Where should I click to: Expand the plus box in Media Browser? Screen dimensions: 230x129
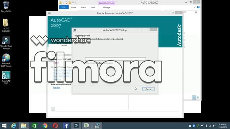click(53, 109)
